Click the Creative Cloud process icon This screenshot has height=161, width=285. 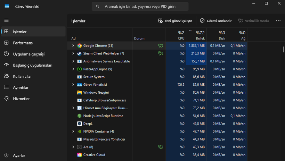click(x=79, y=155)
